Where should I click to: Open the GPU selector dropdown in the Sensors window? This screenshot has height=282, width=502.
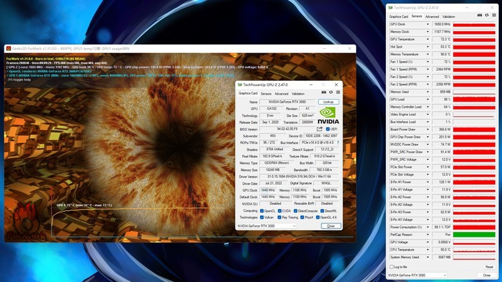point(417,275)
